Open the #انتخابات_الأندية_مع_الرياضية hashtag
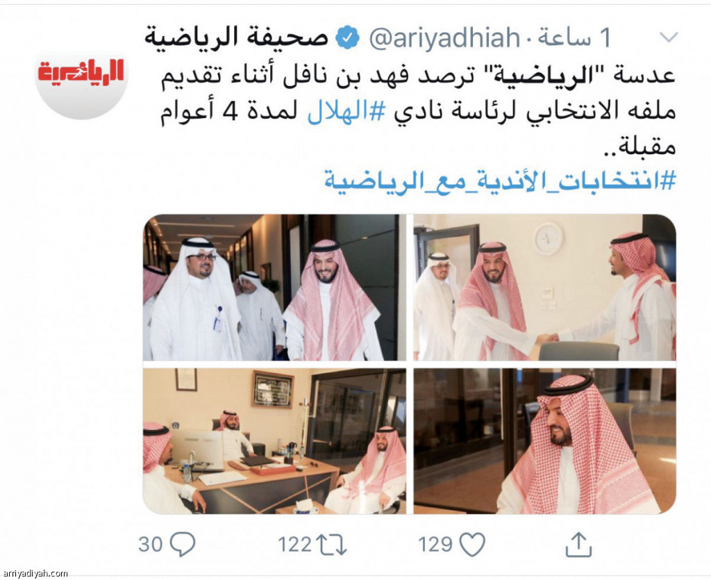 pos(500,181)
